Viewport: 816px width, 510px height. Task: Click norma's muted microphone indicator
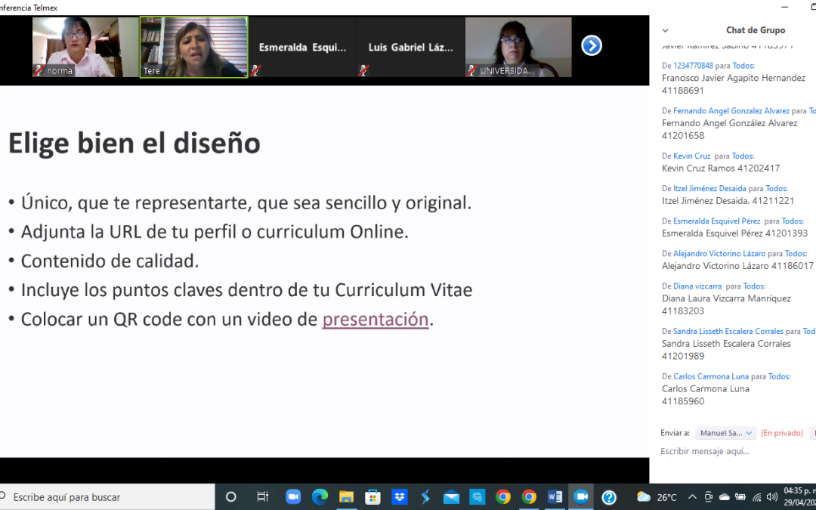pos(39,70)
